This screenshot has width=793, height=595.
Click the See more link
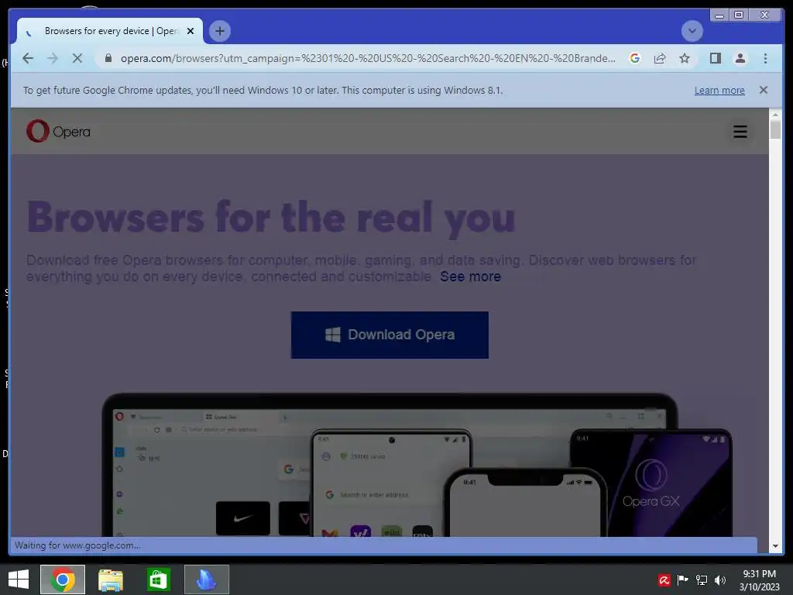click(x=470, y=277)
